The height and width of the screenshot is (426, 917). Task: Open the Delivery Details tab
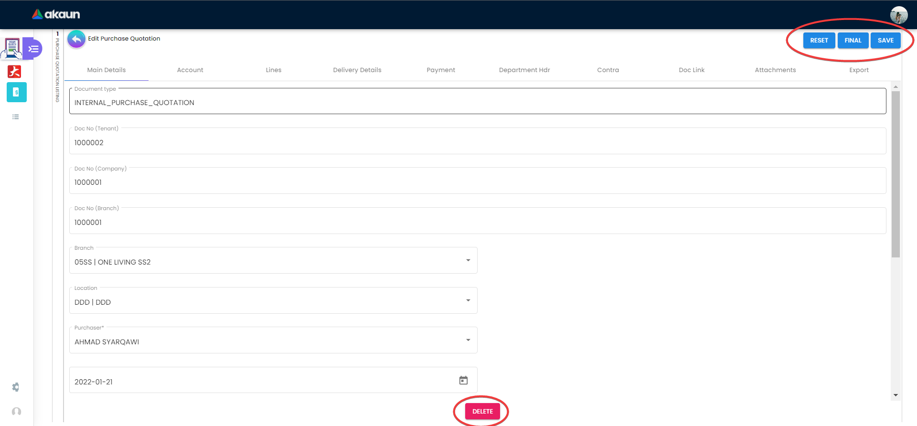357,70
